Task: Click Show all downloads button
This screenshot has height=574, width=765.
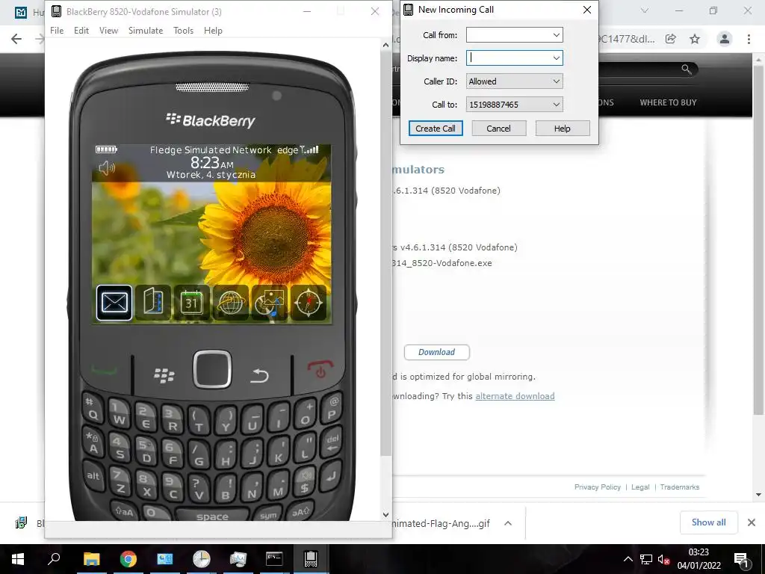Action: pos(708,522)
